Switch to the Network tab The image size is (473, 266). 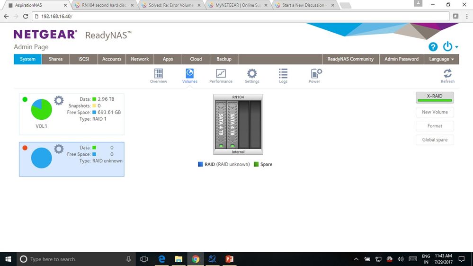click(x=140, y=59)
